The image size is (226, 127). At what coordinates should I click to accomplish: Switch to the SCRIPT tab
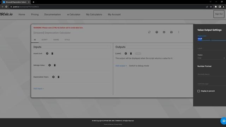[44, 40]
